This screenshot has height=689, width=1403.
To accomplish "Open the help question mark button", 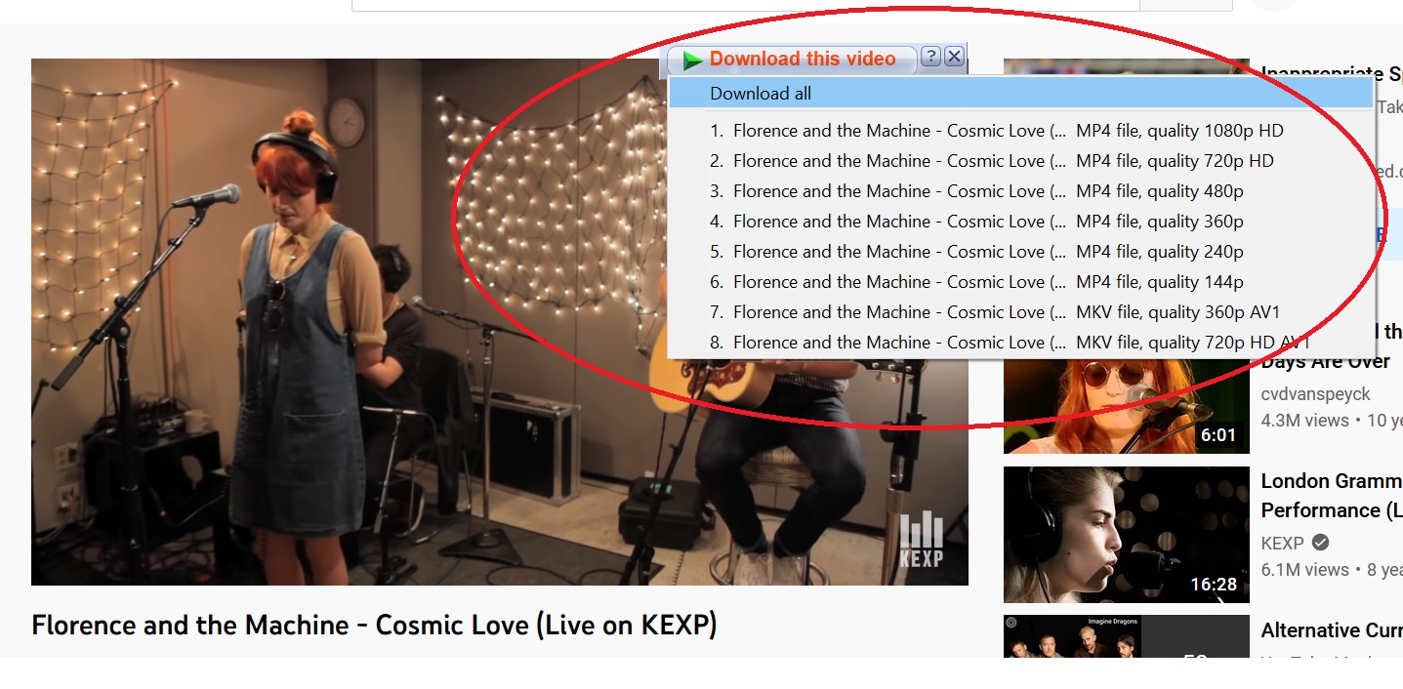I will [930, 57].
